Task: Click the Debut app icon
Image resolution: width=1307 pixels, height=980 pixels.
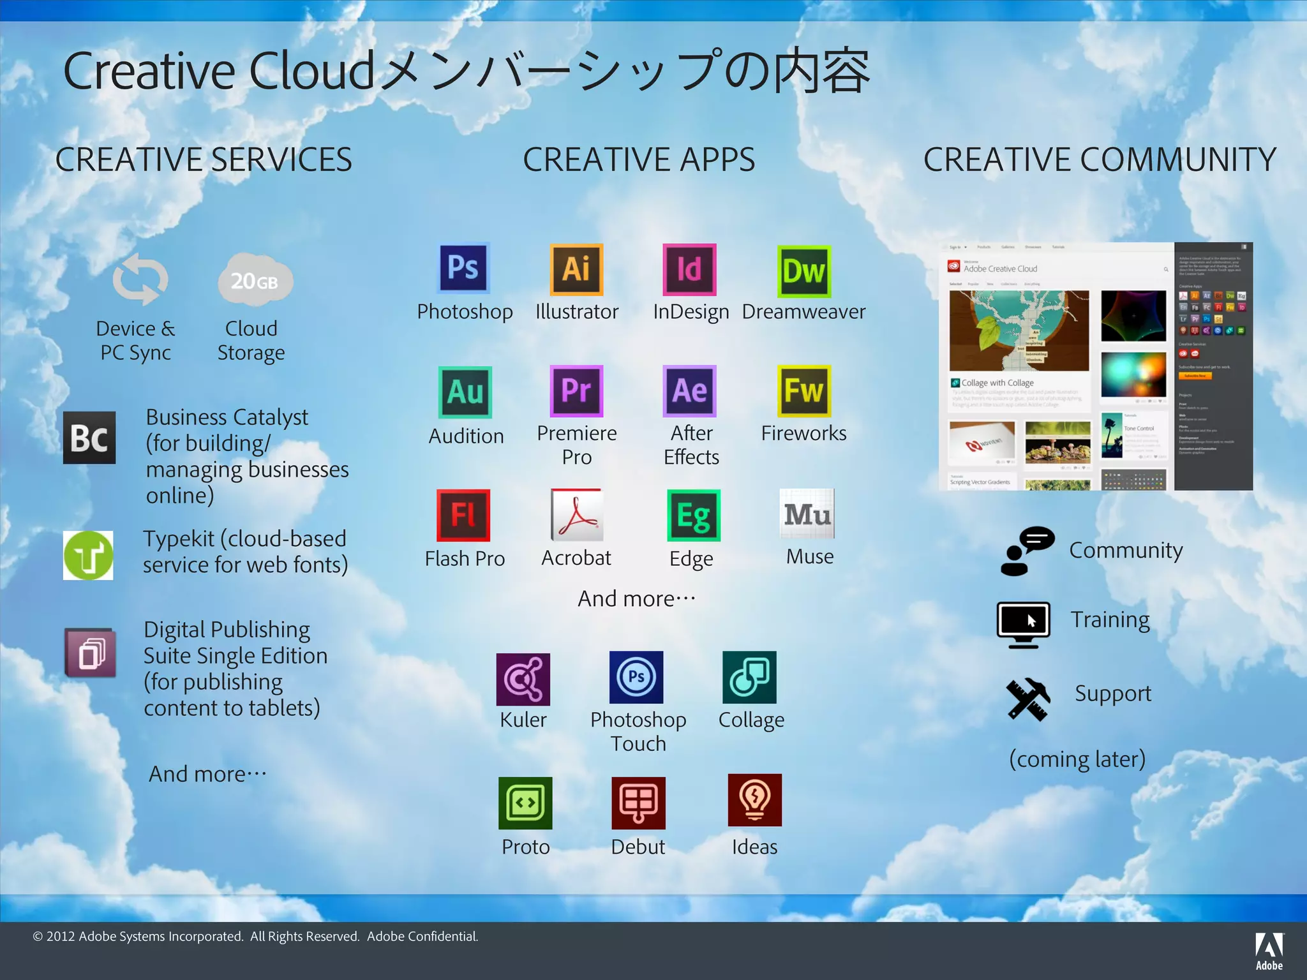Action: coord(638,803)
